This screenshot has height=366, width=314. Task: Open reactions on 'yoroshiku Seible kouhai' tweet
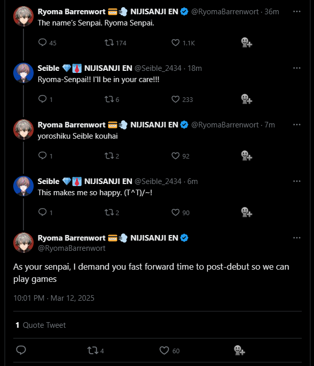(x=246, y=155)
